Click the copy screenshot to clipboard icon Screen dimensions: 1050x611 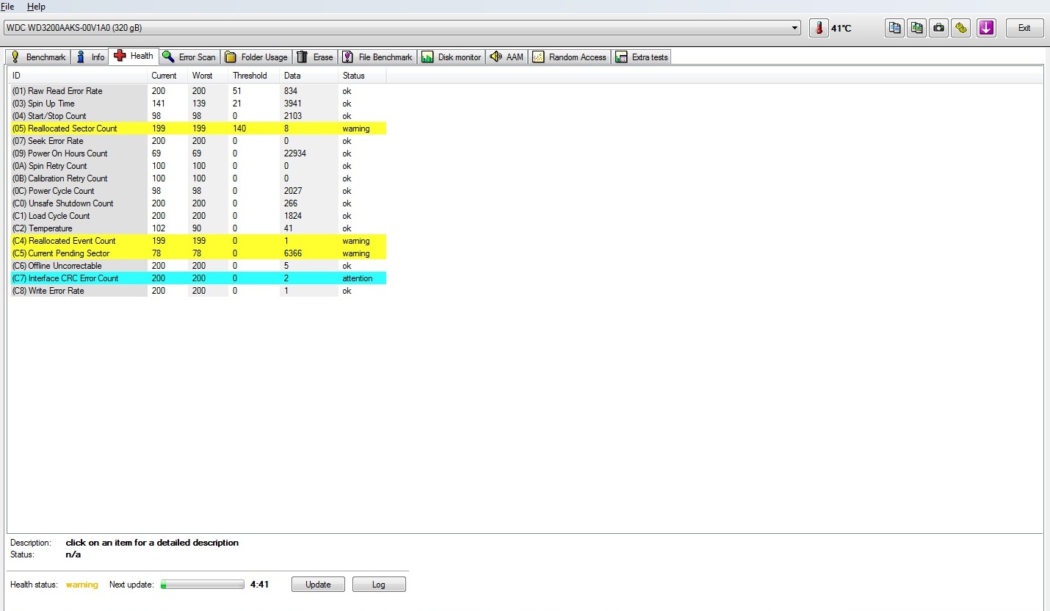916,28
